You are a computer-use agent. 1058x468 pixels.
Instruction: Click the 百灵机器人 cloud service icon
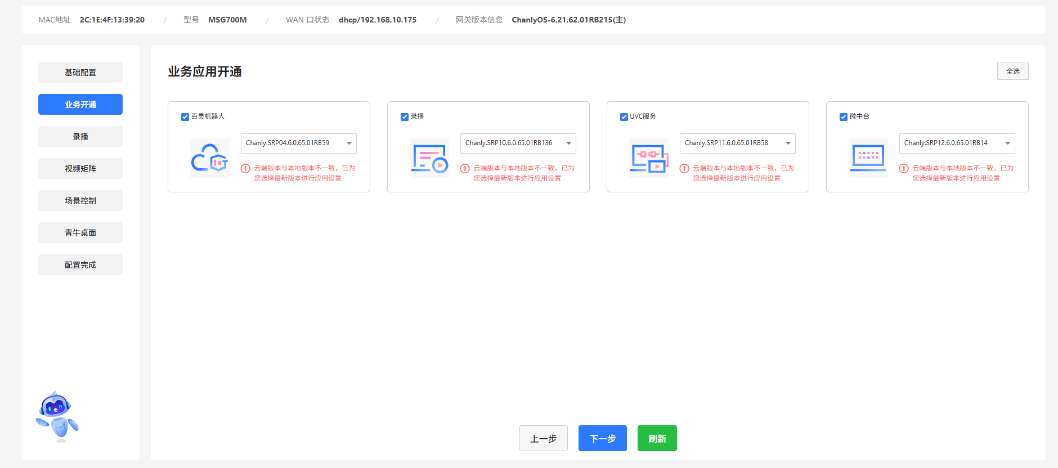tap(209, 158)
